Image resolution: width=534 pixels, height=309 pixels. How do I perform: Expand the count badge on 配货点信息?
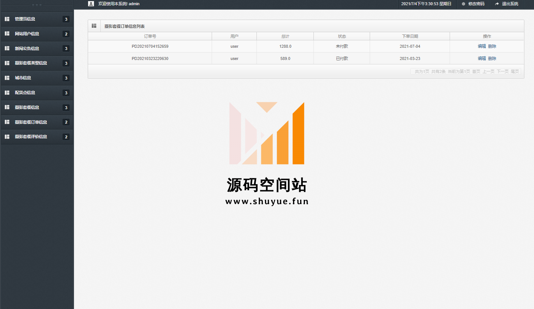click(x=66, y=93)
